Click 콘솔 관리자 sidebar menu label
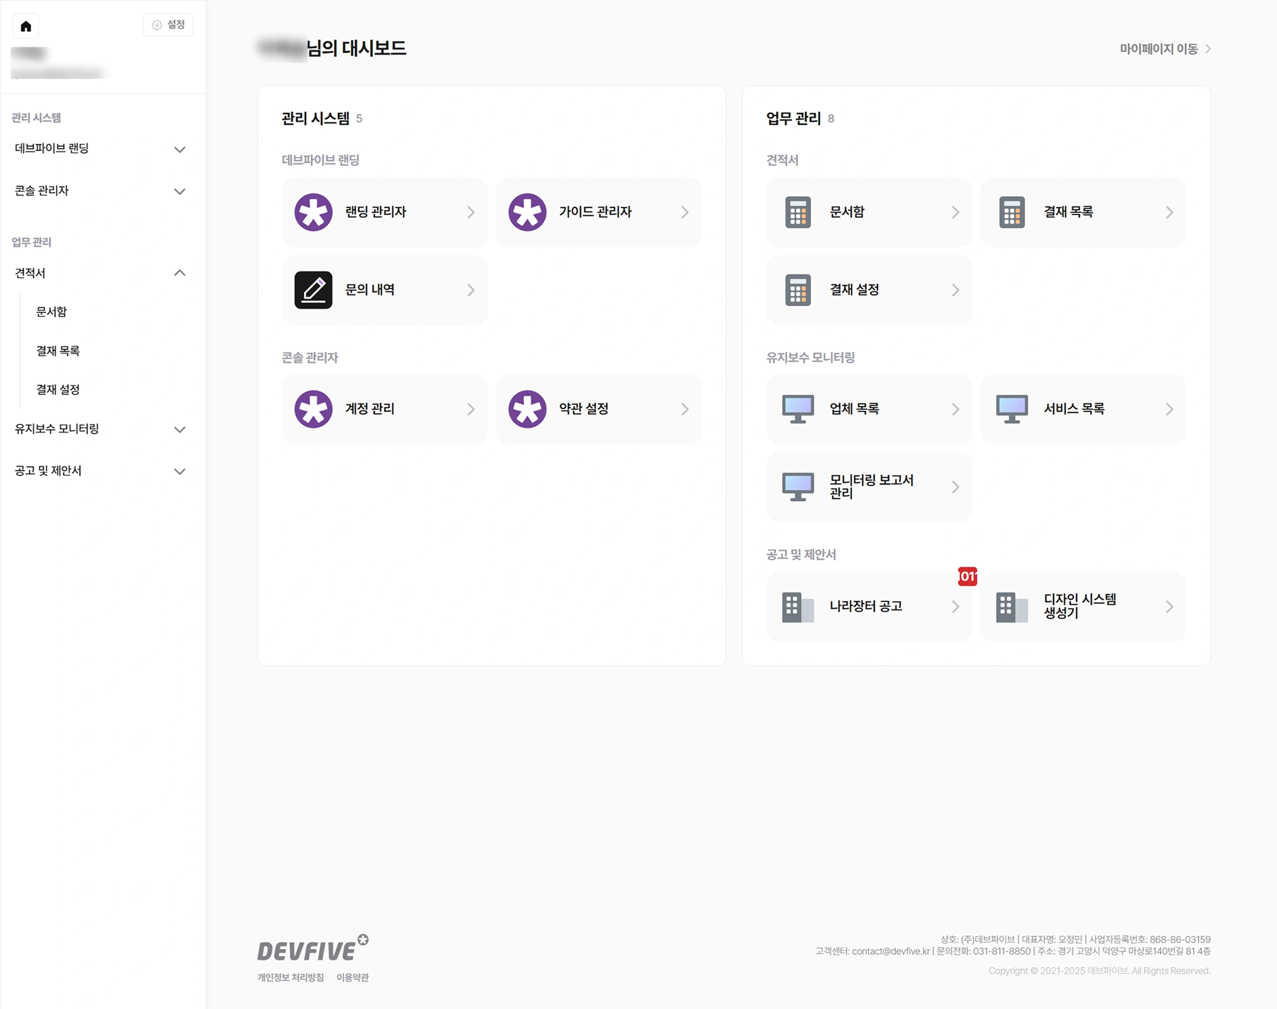Viewport: 1277px width, 1009px height. point(42,191)
